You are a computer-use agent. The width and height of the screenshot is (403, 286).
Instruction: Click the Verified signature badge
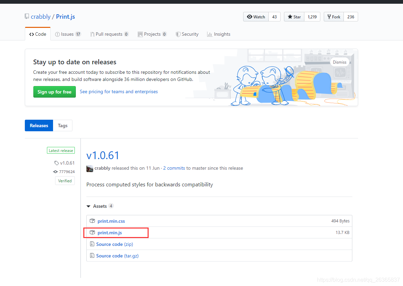pyautogui.click(x=65, y=181)
